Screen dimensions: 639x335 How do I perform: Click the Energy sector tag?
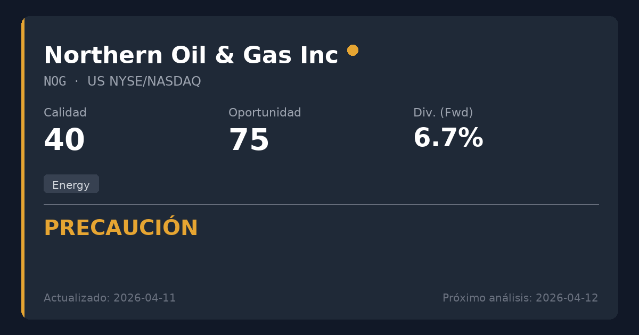pos(71,185)
